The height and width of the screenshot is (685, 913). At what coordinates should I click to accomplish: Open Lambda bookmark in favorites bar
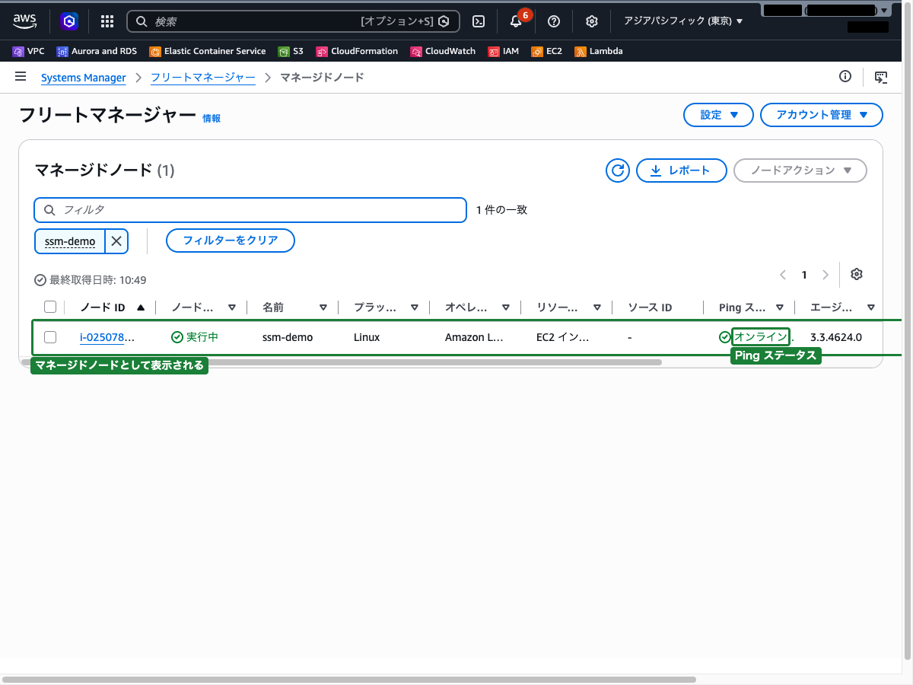[598, 52]
